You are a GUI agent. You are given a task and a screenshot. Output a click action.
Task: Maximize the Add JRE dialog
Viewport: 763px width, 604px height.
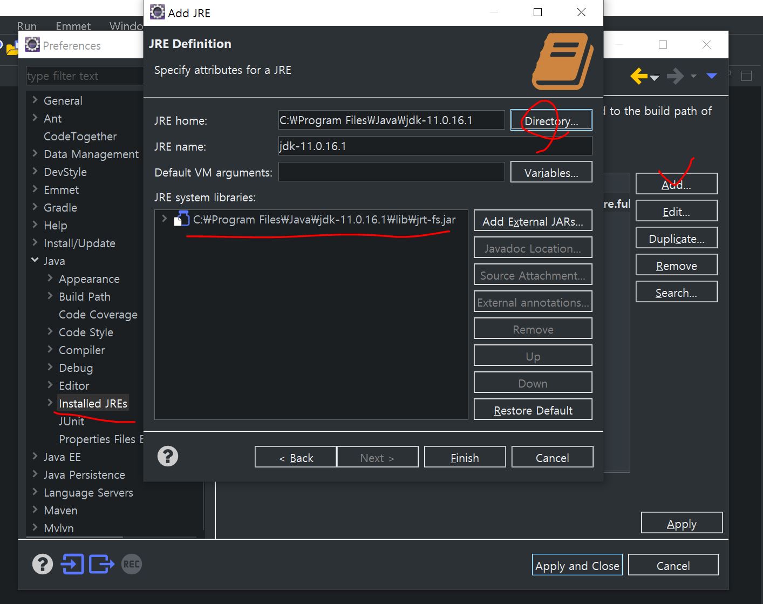pos(537,12)
